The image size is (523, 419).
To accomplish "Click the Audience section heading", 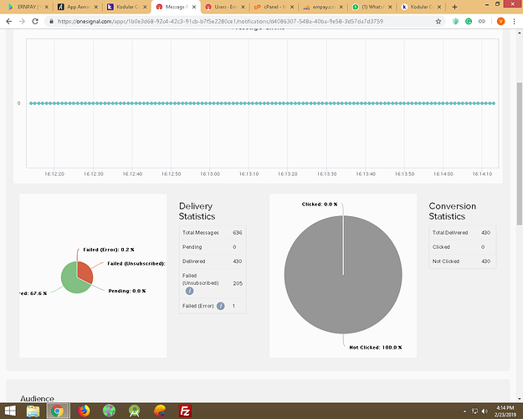I will coord(37,398).
